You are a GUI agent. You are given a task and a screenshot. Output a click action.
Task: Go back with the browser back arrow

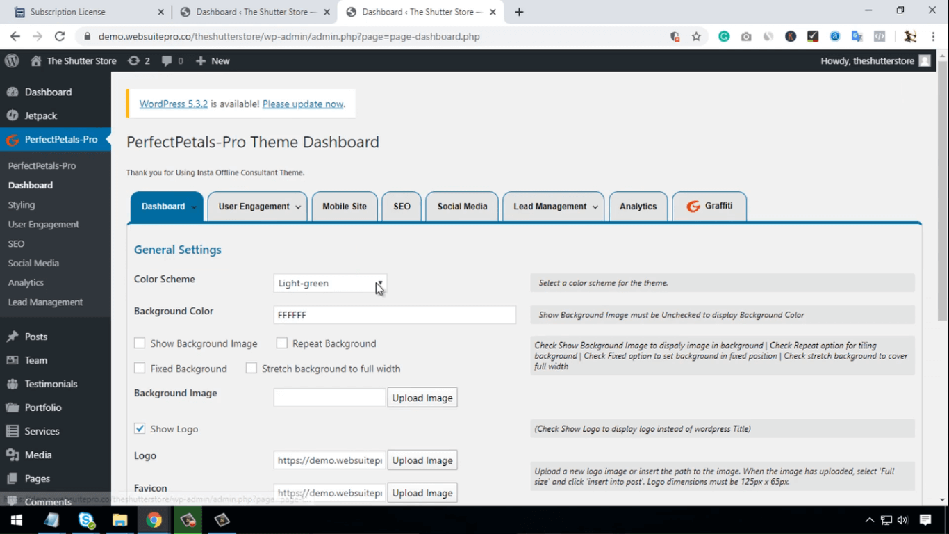tap(15, 36)
